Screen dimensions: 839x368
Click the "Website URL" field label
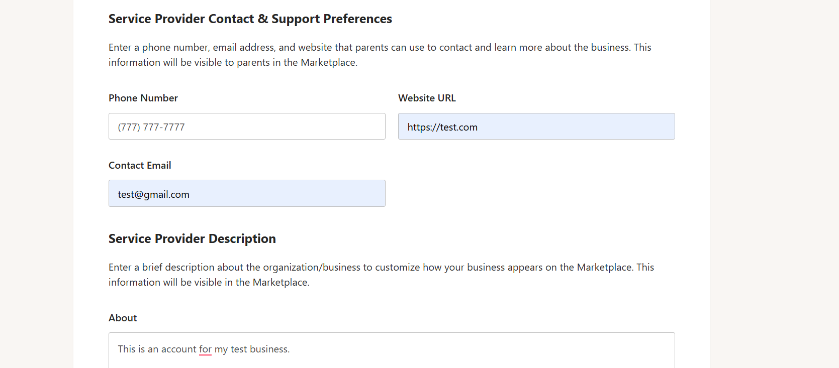tap(427, 98)
